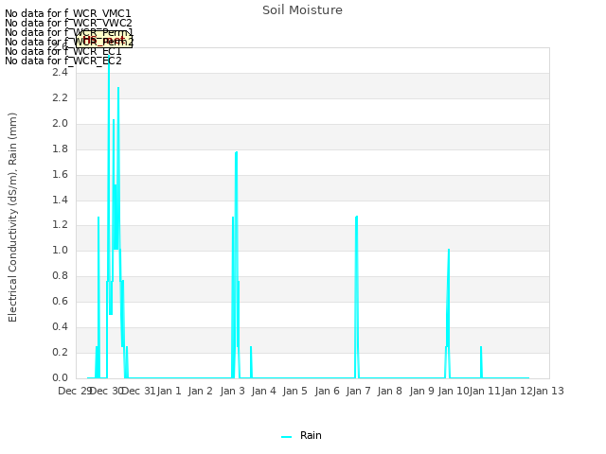Click 'No data for f_WCR_EC1' message
This screenshot has width=606, height=454.
(x=63, y=51)
